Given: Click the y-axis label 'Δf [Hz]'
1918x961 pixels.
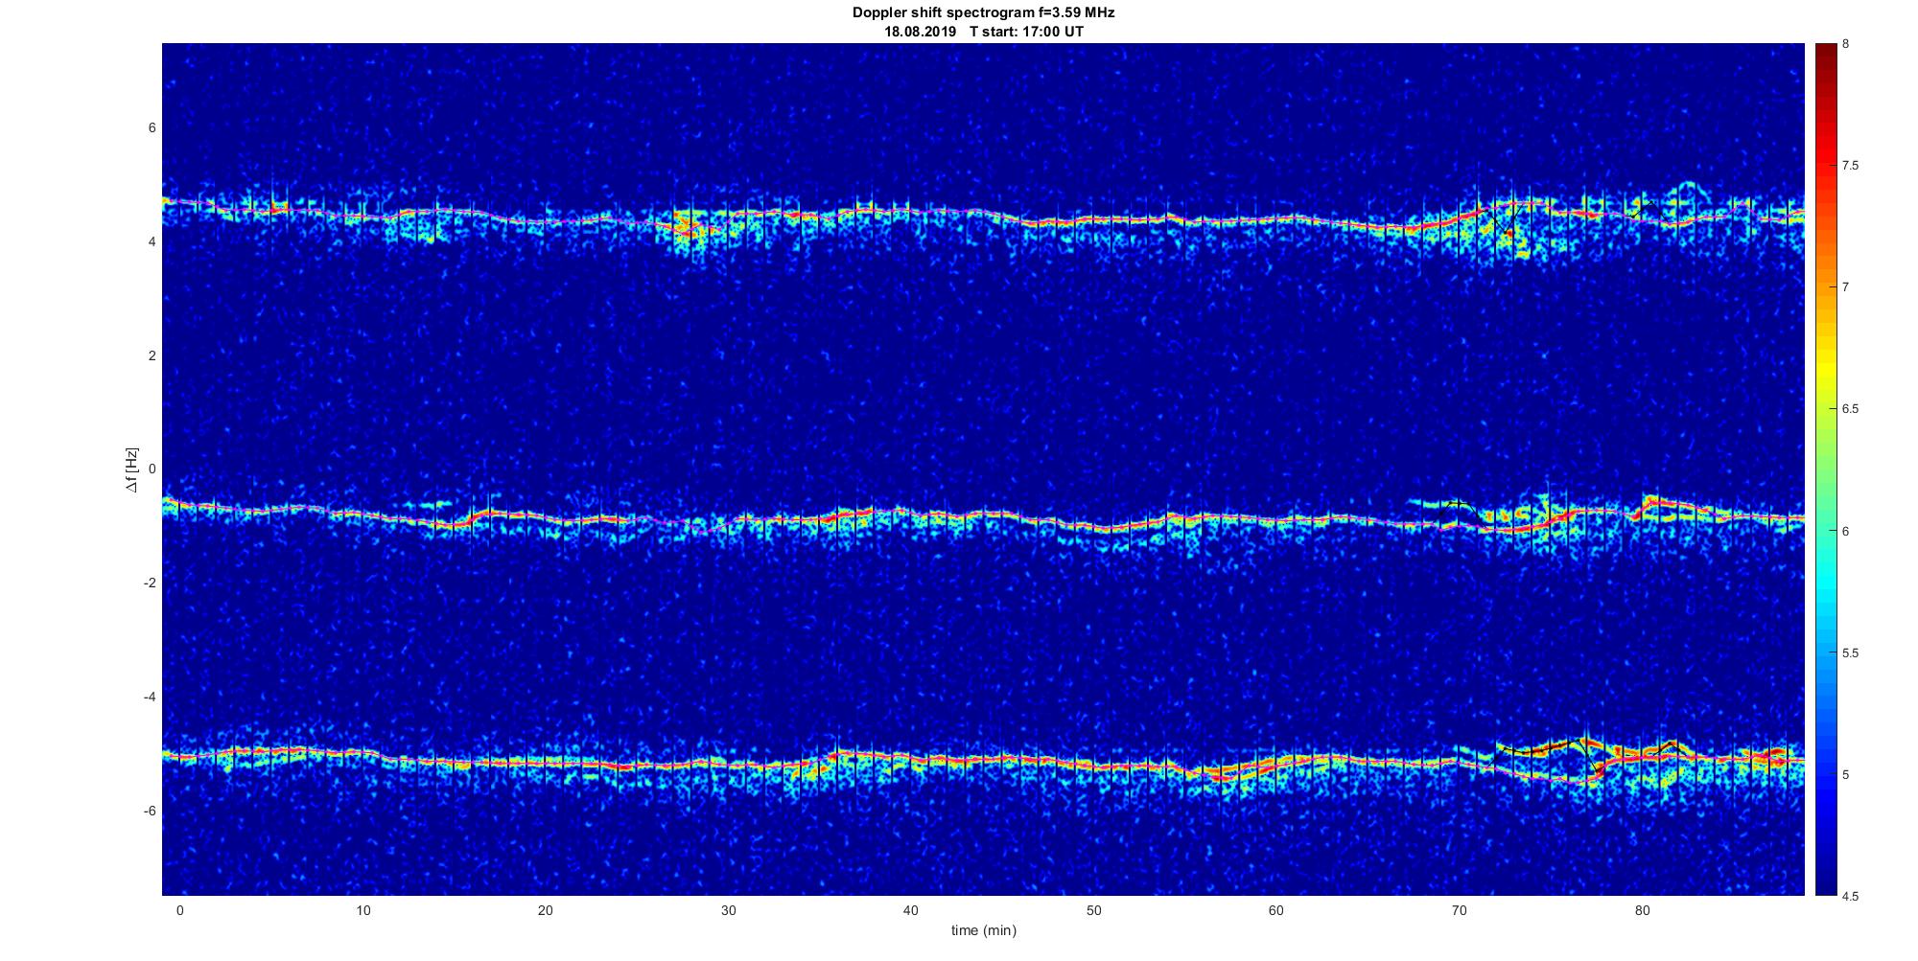Looking at the screenshot, I should pos(132,470).
